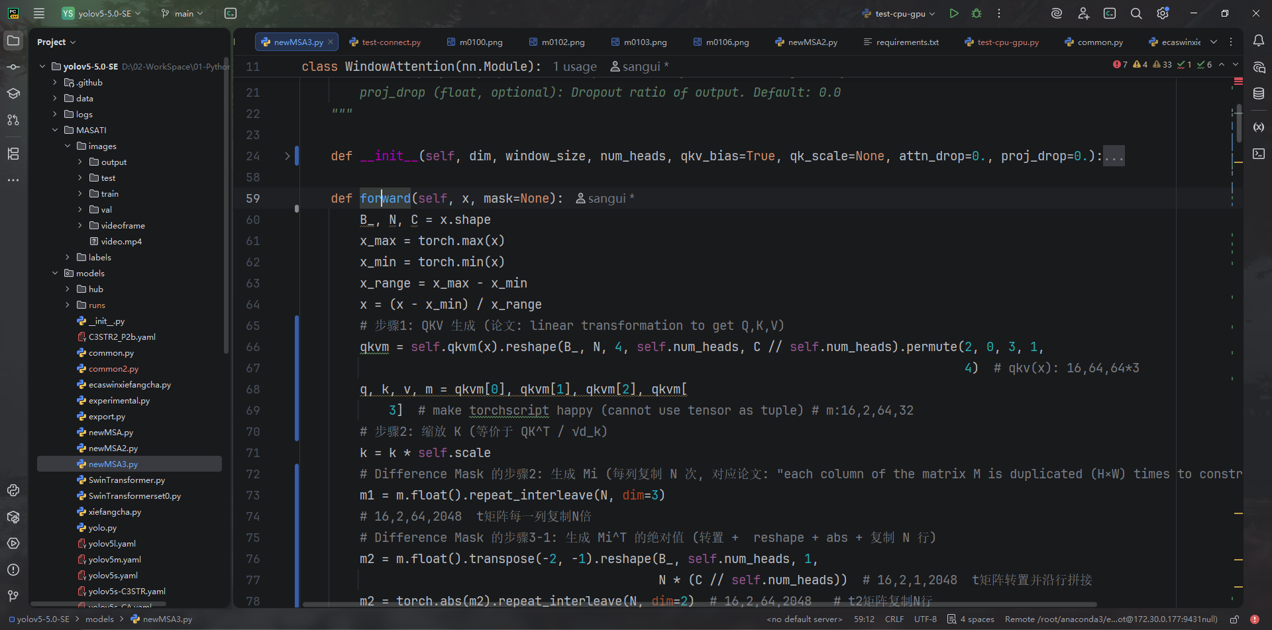Open Python Packages tool window
This screenshot has height=630, width=1272.
coord(13,517)
